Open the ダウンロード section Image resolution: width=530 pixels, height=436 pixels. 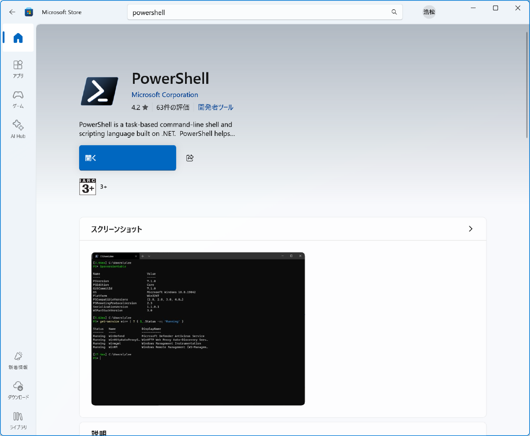click(18, 390)
